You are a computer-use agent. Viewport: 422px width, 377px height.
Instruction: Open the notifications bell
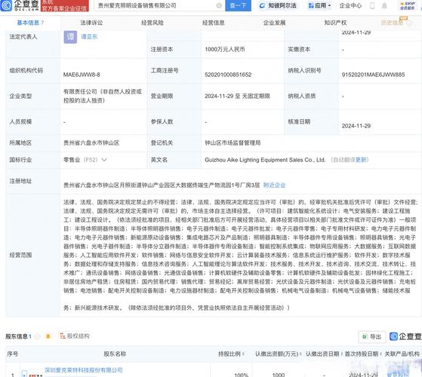point(384,5)
